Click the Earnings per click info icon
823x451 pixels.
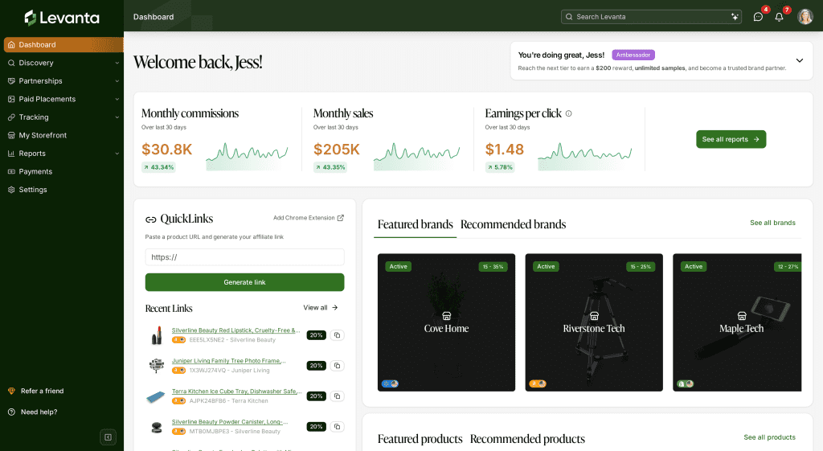coord(568,113)
